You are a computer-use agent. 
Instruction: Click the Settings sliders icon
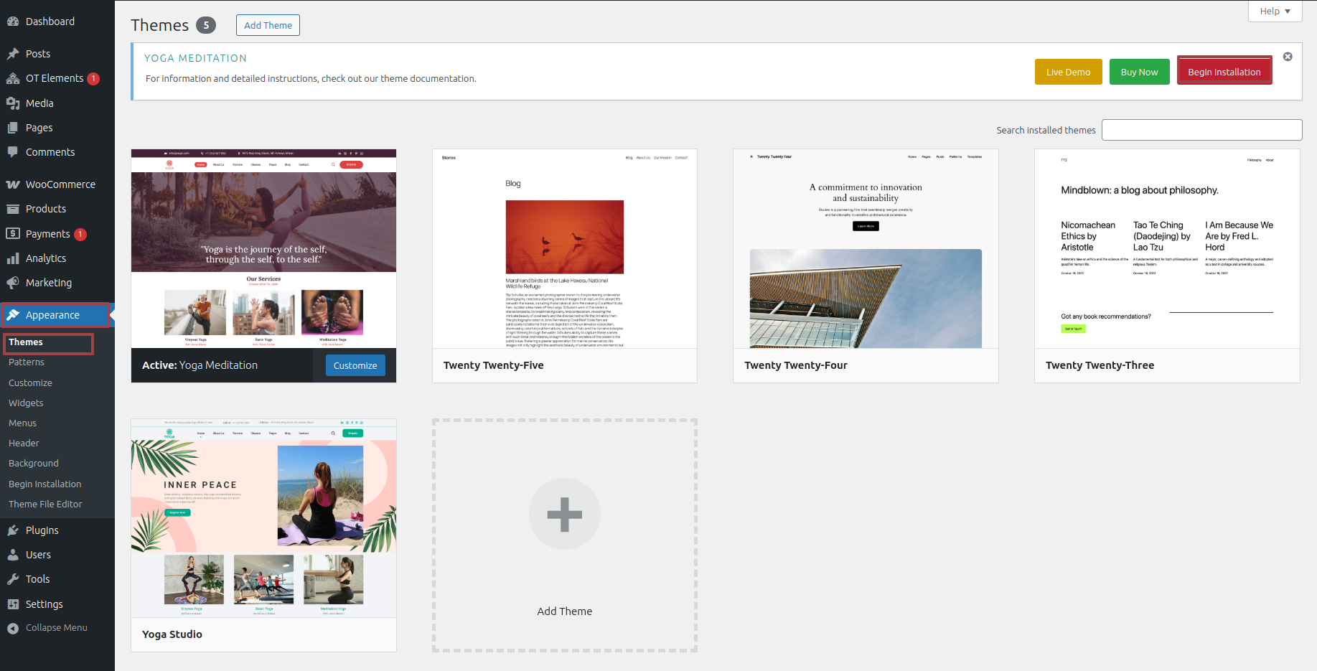(x=13, y=604)
